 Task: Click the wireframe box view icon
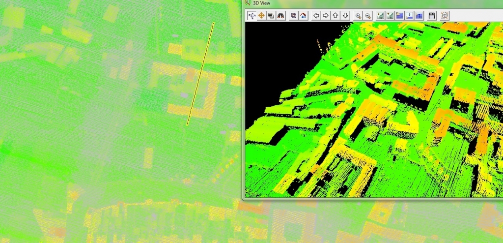pos(294,15)
